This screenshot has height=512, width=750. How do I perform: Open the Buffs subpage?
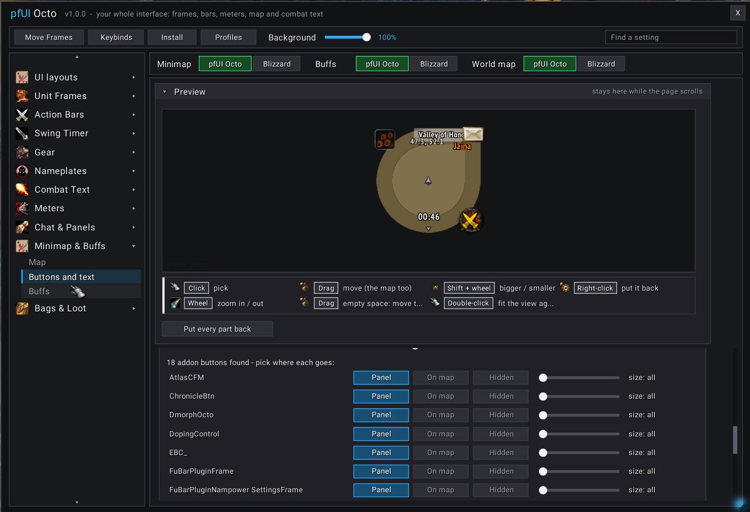tap(81, 291)
